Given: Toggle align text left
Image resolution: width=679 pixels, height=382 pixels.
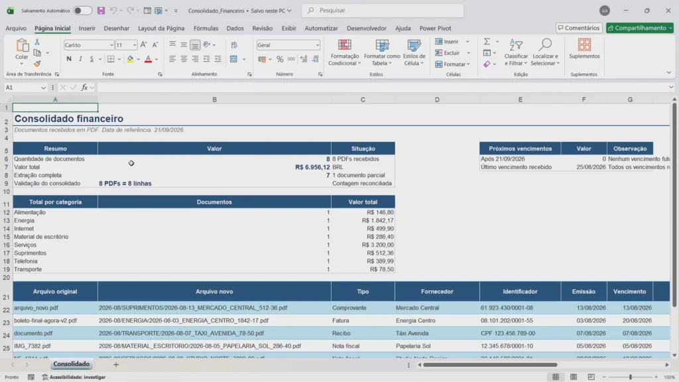Looking at the screenshot, I should pyautogui.click(x=172, y=59).
